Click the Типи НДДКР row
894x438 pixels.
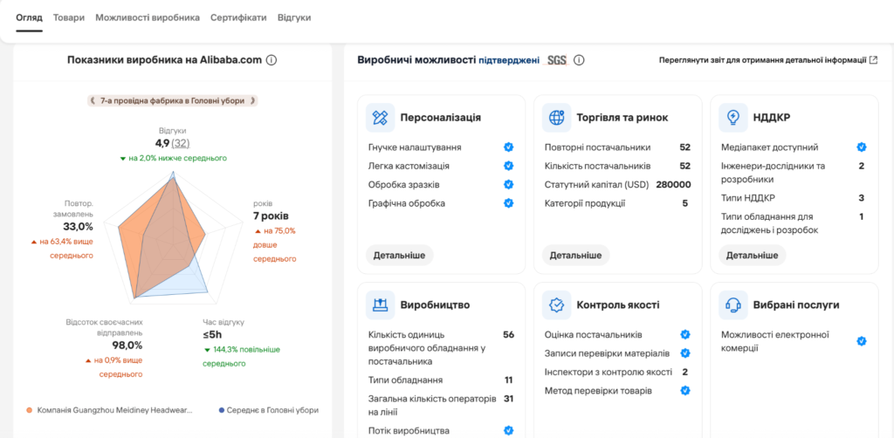pyautogui.click(x=794, y=198)
